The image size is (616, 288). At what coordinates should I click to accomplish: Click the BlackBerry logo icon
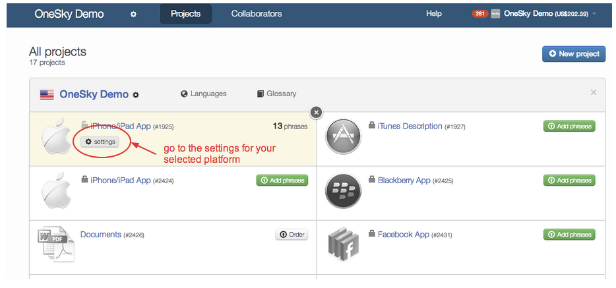click(343, 190)
